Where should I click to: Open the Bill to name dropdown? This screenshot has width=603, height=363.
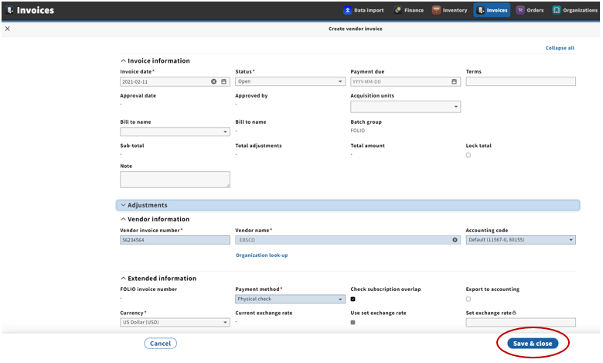tap(175, 132)
